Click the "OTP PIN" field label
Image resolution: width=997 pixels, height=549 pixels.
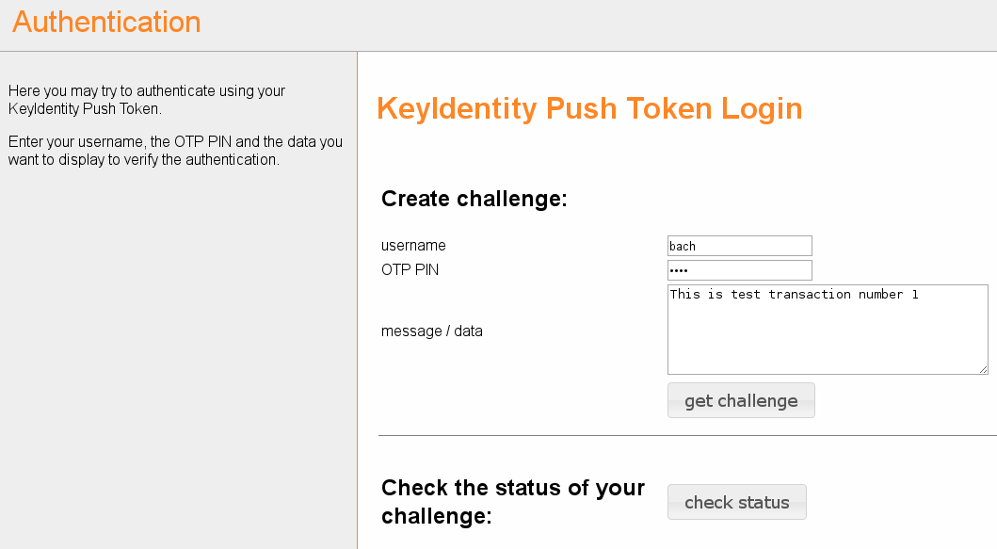(410, 270)
